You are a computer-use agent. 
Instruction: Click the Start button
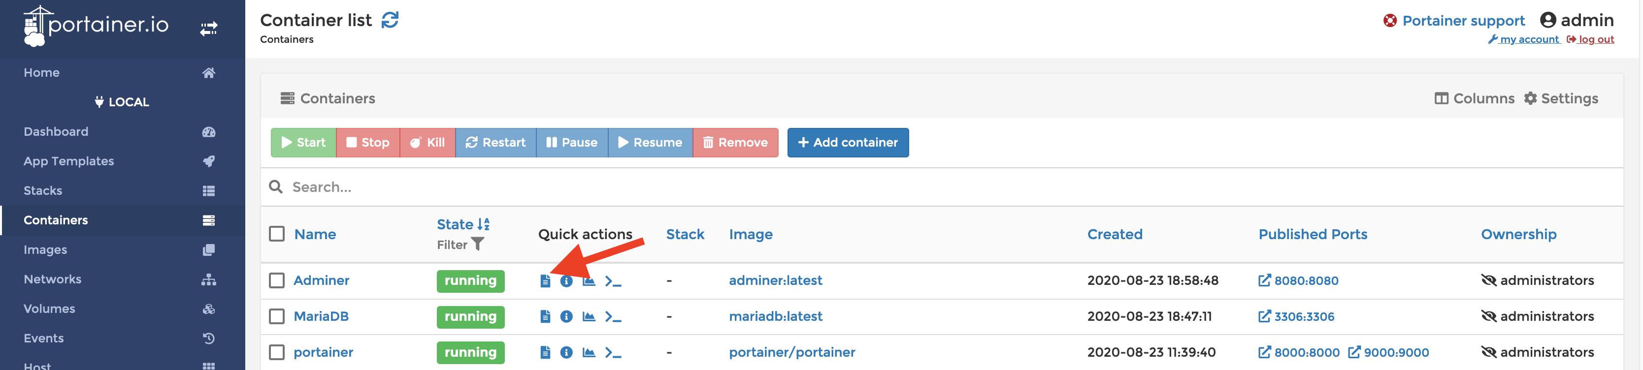pos(303,143)
